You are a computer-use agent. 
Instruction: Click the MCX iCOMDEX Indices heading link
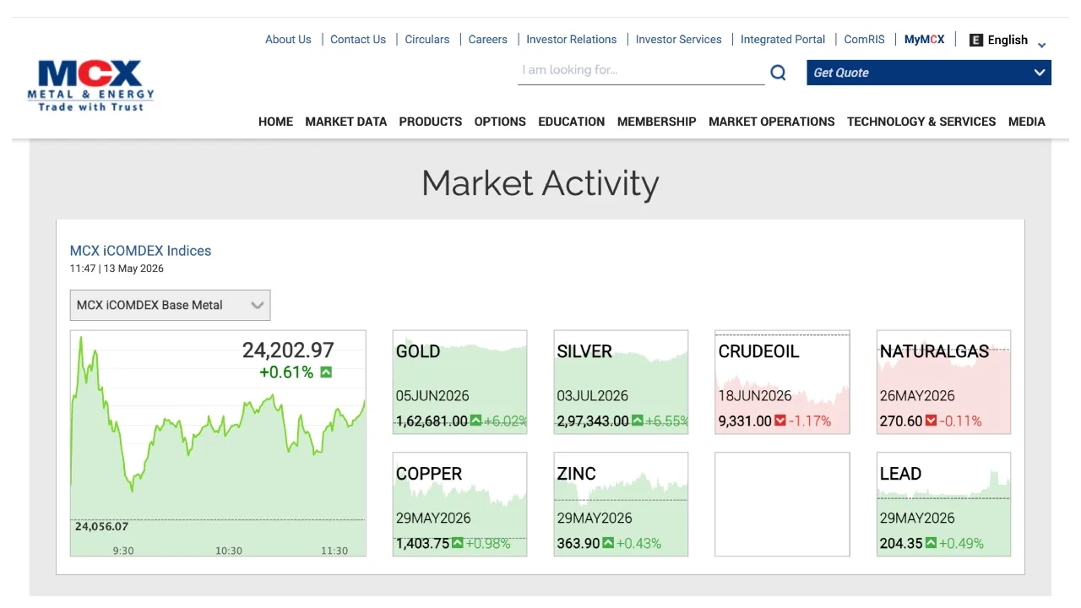tap(141, 251)
